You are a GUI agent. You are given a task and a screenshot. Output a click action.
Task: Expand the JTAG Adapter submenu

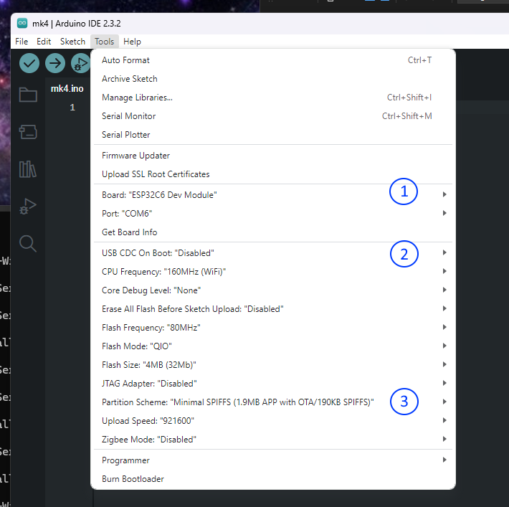tap(272, 384)
